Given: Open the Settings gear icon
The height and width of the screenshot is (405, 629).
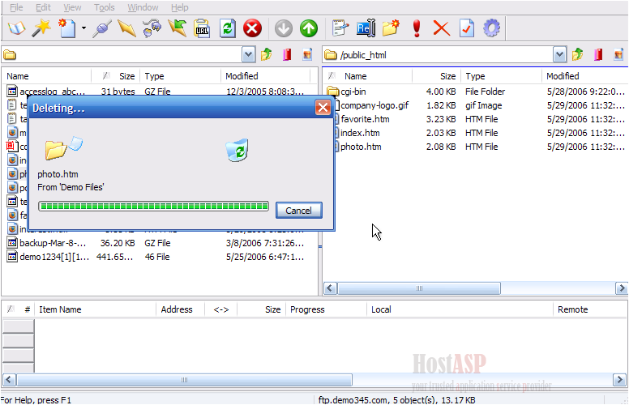Looking at the screenshot, I should point(491,28).
